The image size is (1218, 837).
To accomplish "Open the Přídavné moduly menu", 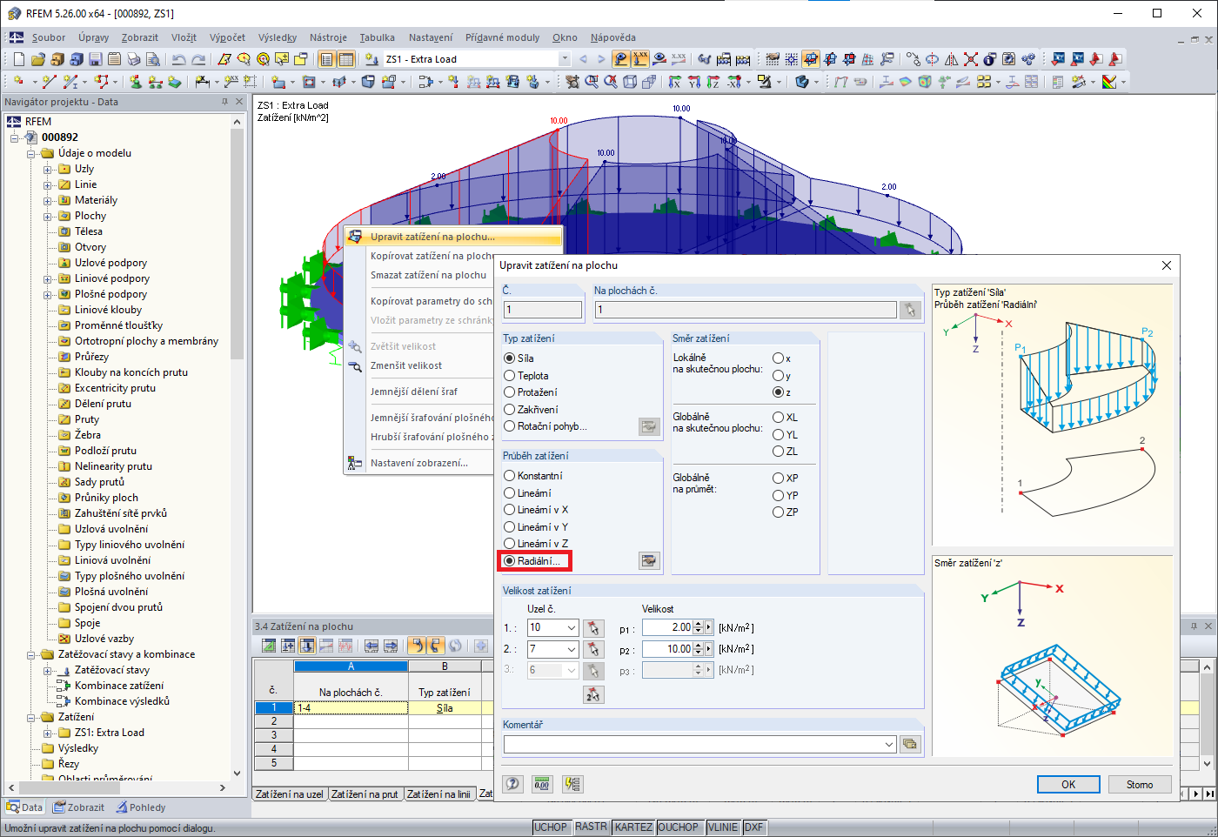I will [502, 37].
